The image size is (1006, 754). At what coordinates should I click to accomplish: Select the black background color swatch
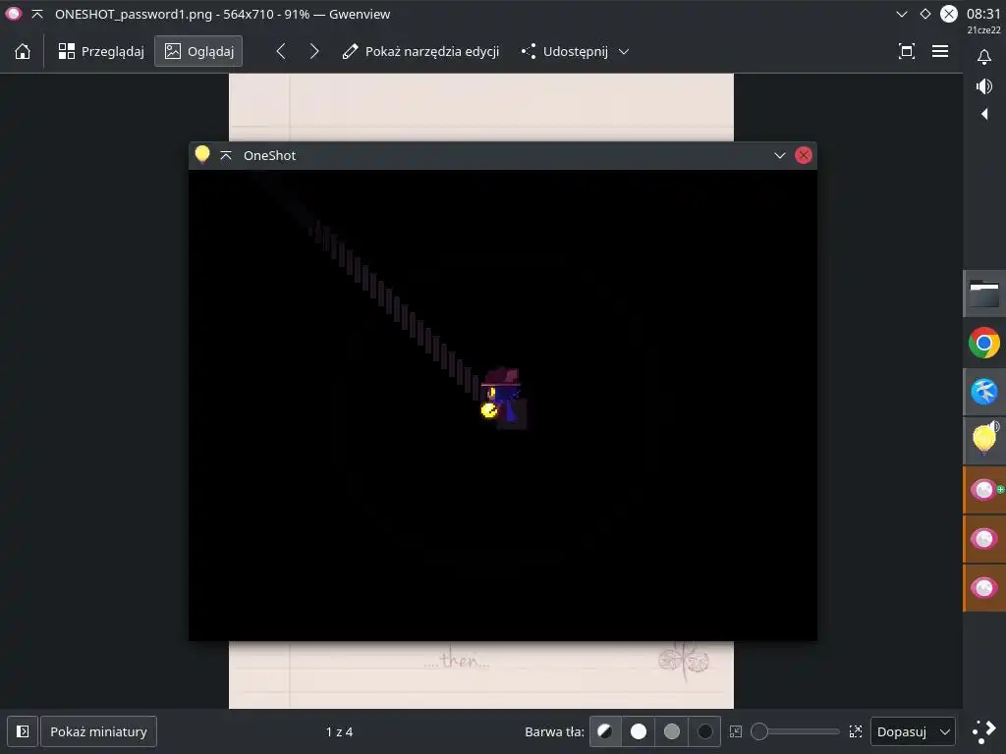pos(705,731)
